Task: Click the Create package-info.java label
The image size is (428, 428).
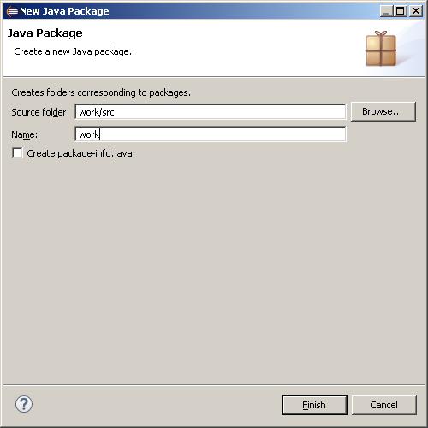Action: pos(80,153)
